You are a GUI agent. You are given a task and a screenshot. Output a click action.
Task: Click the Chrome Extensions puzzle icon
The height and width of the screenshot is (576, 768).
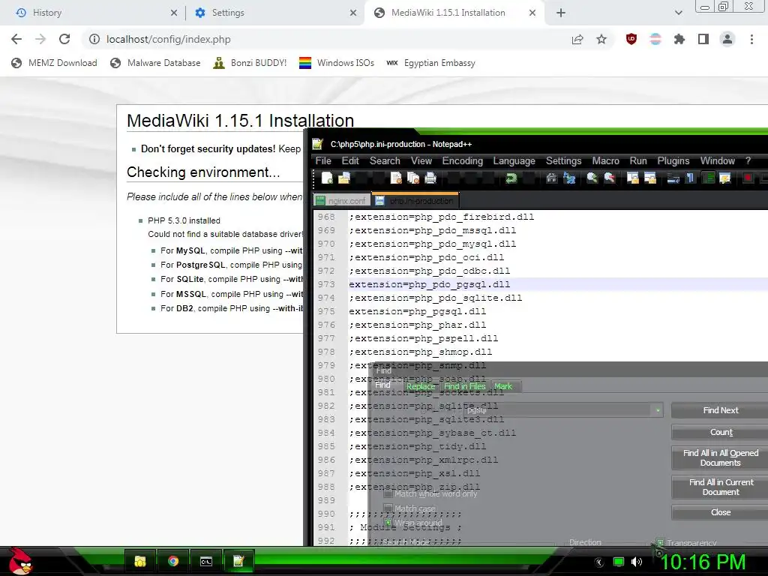point(679,39)
